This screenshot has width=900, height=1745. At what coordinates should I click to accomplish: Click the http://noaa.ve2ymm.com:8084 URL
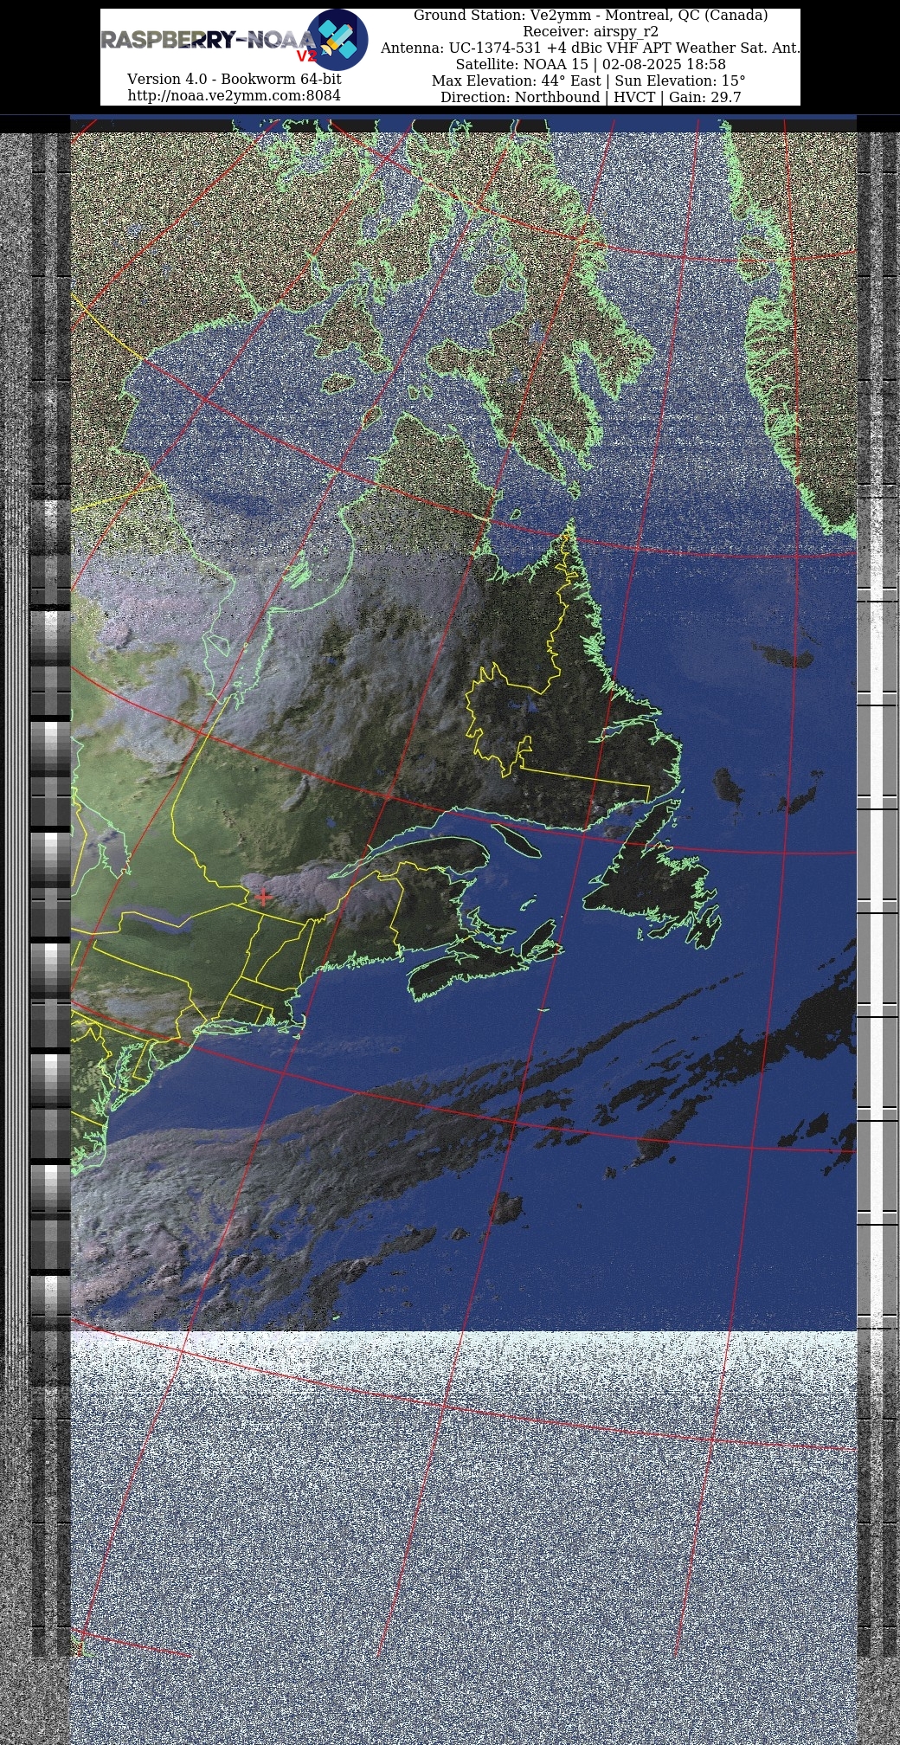pyautogui.click(x=234, y=95)
